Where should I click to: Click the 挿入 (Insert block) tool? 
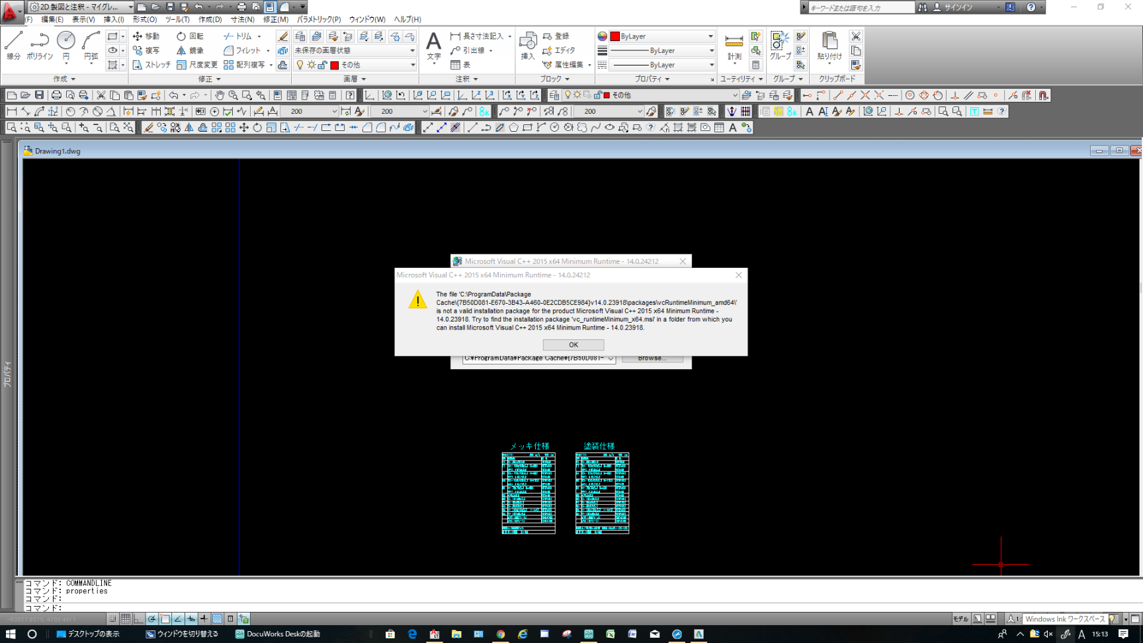(x=527, y=46)
